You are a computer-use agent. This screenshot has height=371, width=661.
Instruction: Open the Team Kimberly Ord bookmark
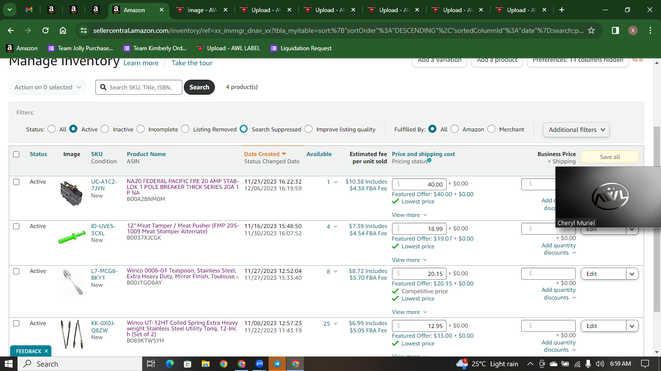[x=155, y=48]
